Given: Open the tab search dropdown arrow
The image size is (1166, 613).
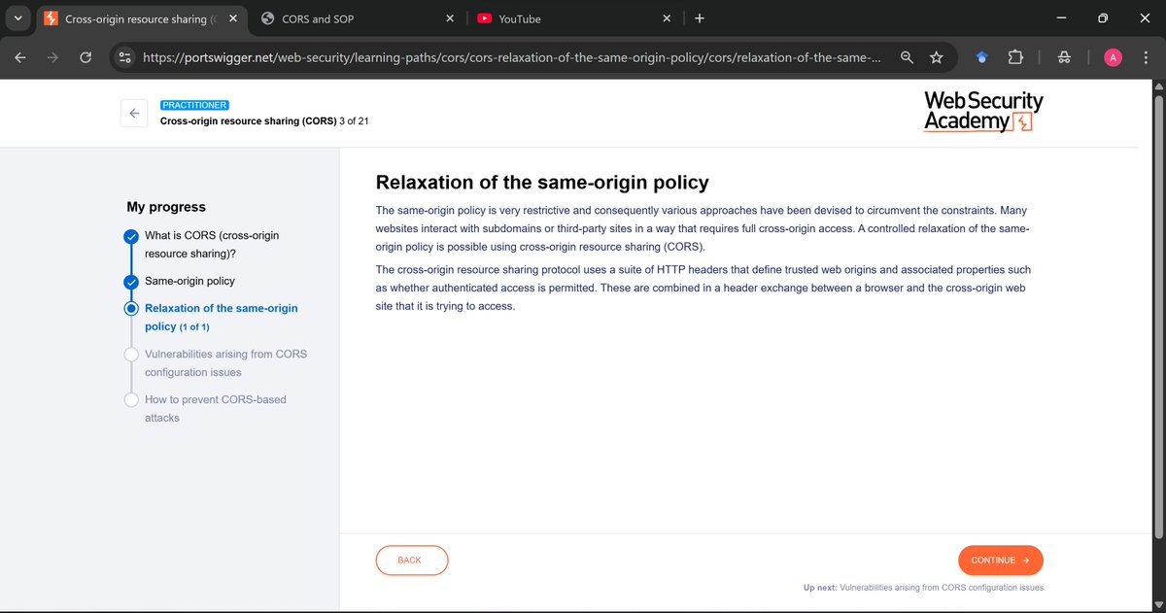Looking at the screenshot, I should pos(19,18).
